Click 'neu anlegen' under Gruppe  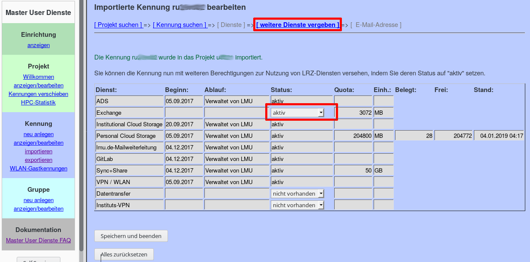click(39, 200)
